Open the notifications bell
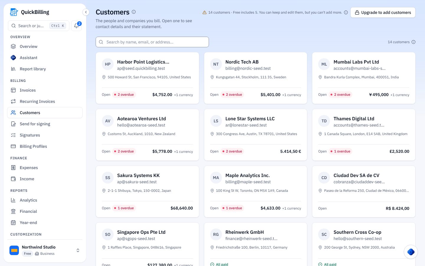 [76, 26]
